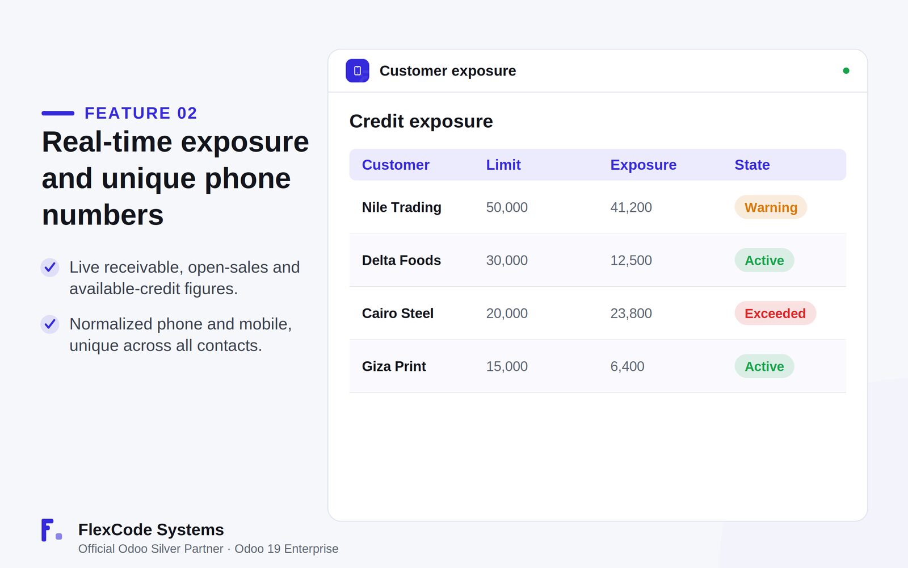Click the Official Odoo Silver Partner tagline
This screenshot has width=908, height=568.
click(208, 549)
